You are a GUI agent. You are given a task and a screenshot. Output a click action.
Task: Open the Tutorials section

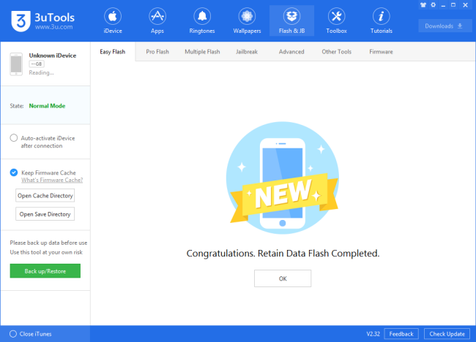[381, 20]
